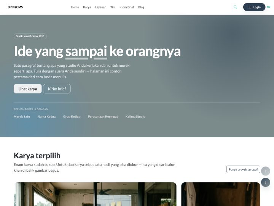Click the Karya terpilih heading

coord(37,156)
